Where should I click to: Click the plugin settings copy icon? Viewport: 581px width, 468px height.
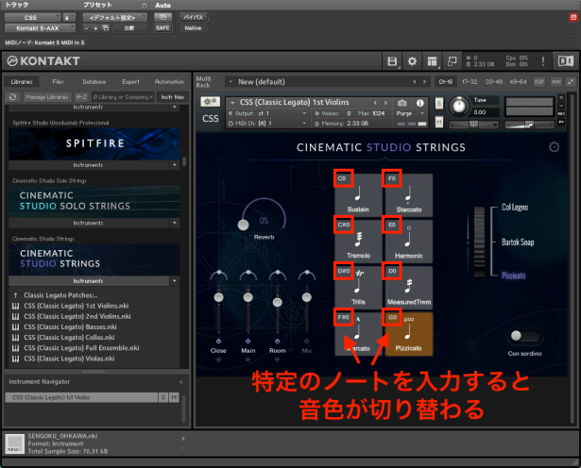click(x=106, y=28)
